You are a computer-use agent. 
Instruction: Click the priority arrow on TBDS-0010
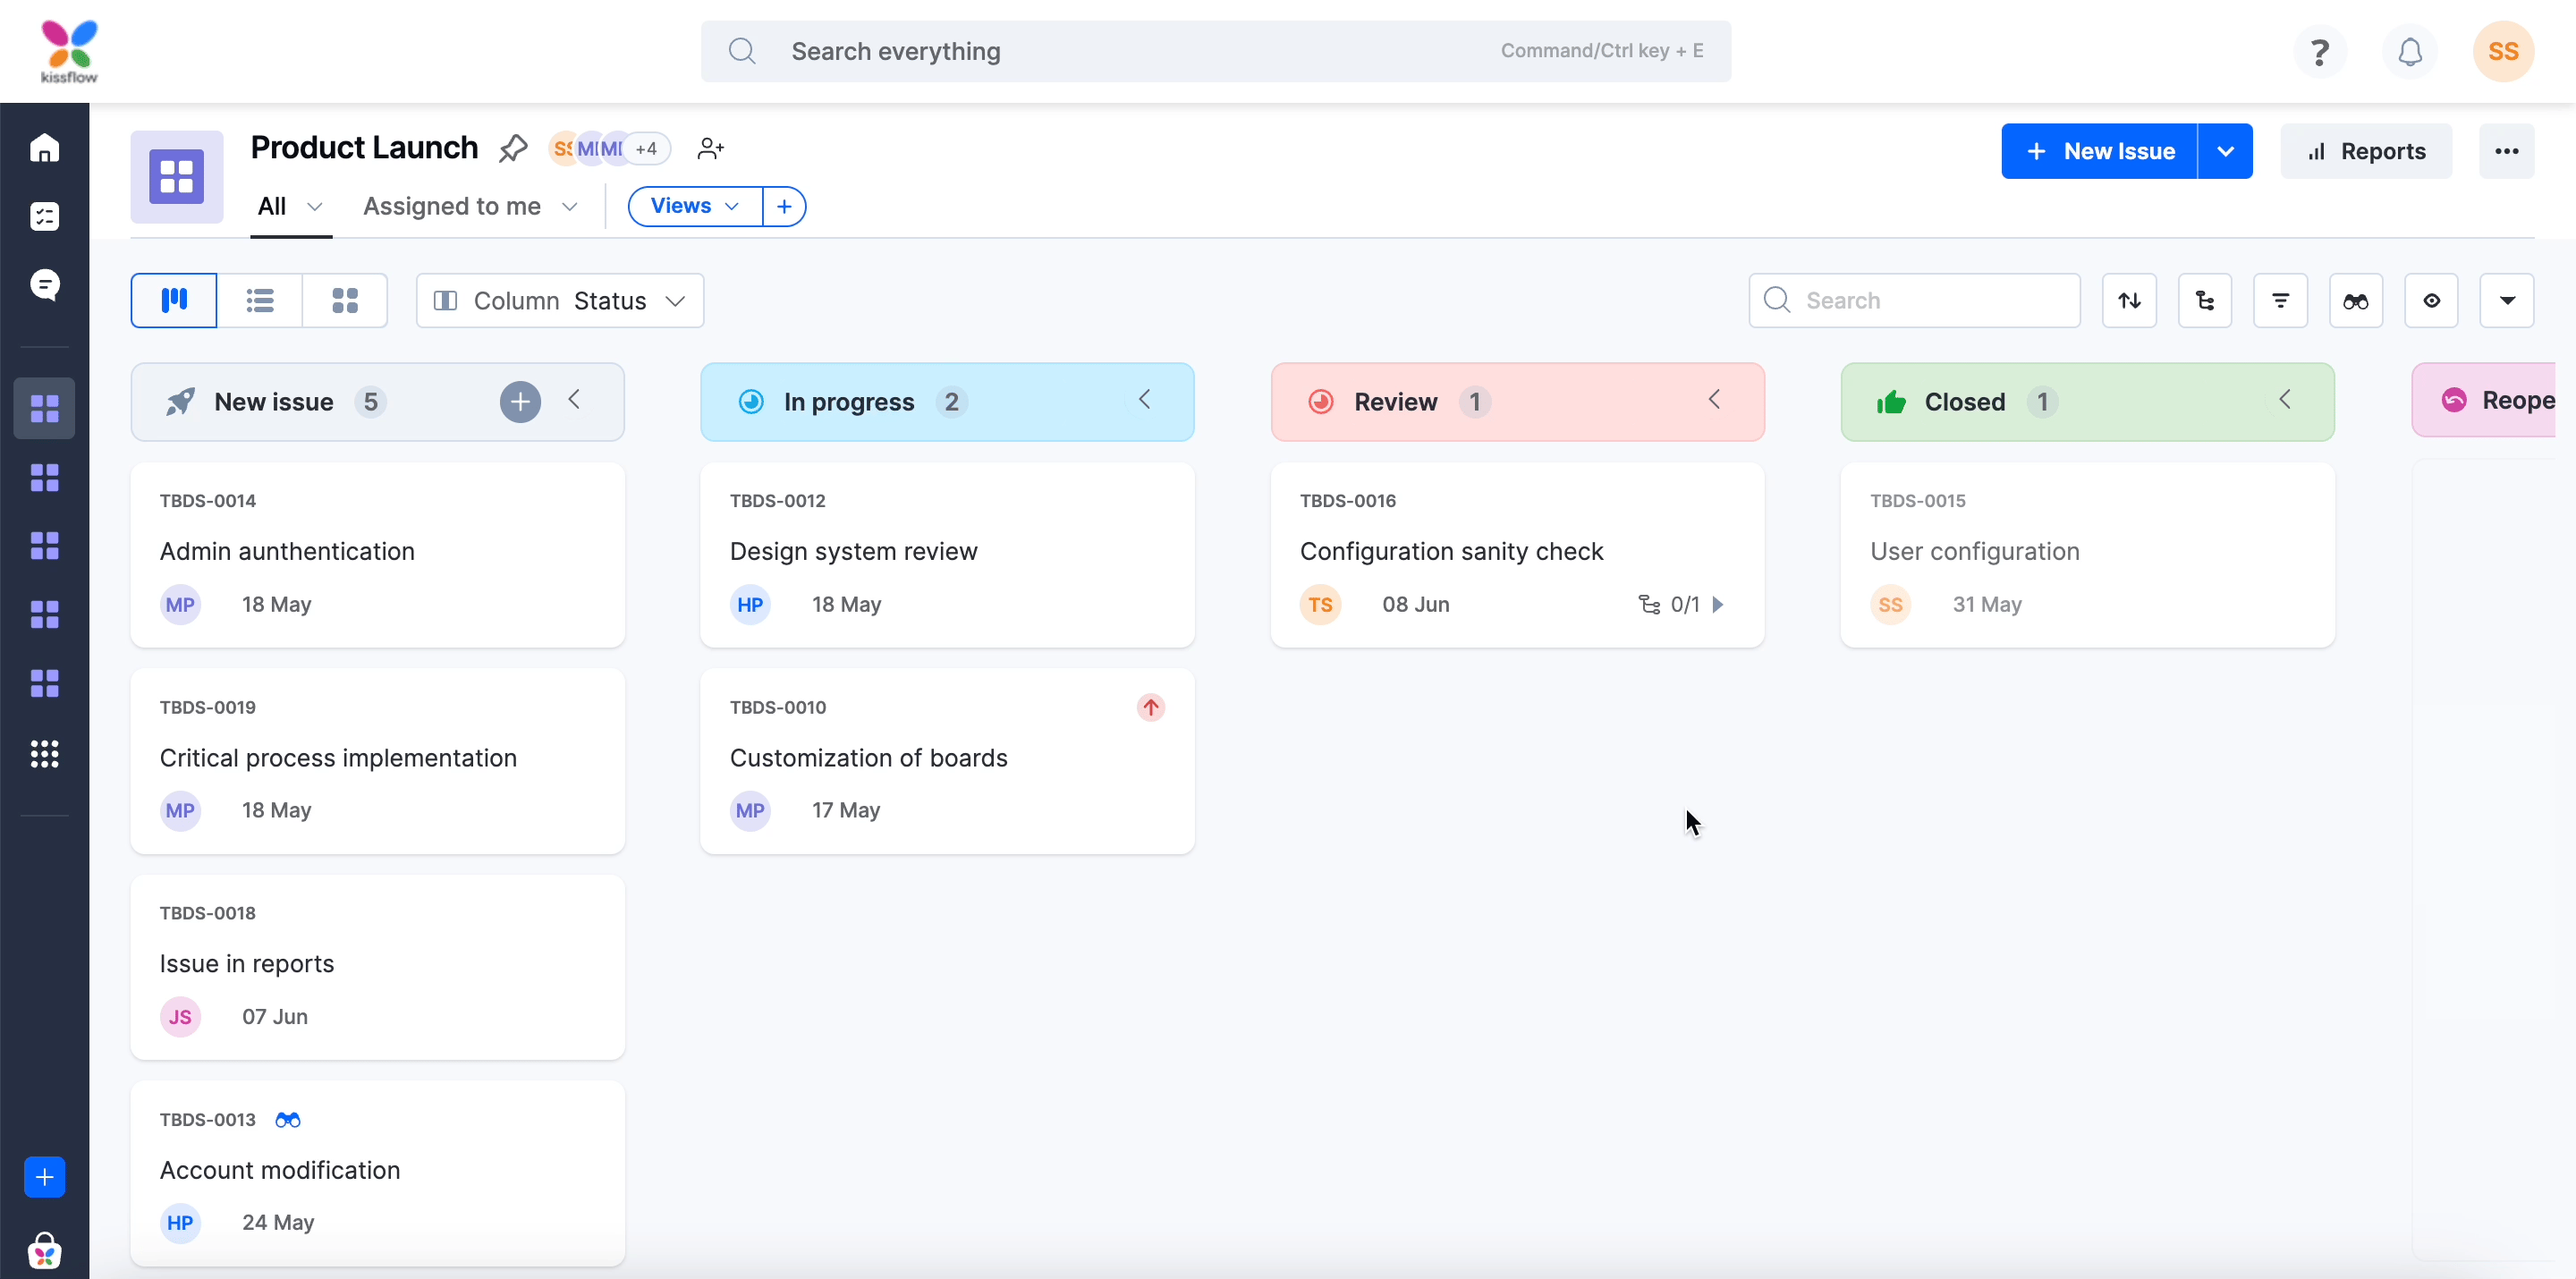tap(1150, 707)
